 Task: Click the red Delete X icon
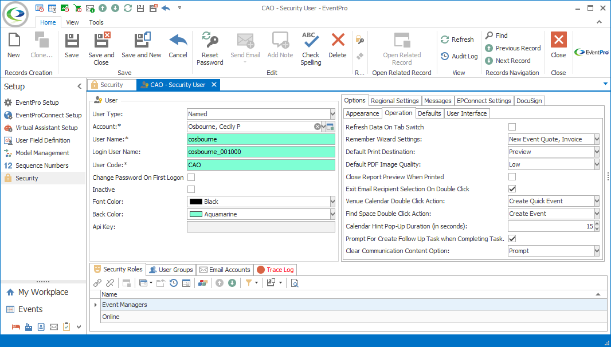pyautogui.click(x=338, y=41)
